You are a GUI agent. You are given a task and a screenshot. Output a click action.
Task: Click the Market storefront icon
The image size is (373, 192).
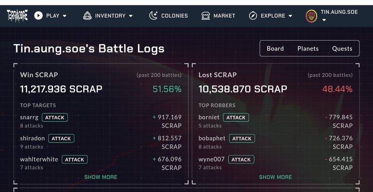[x=205, y=16]
